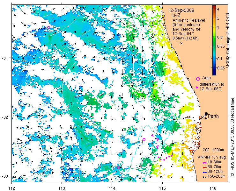Click the Perth city label
Viewport: 236px width, 191px height.
(x=213, y=116)
